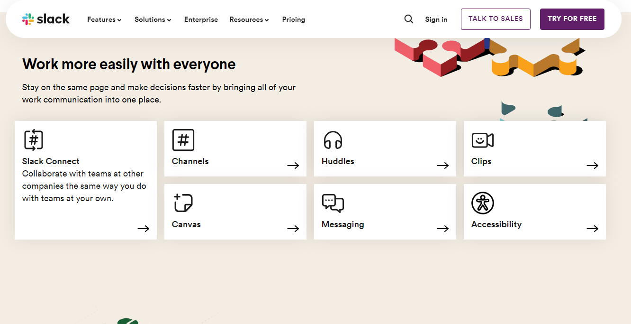Click the Channels hashtag icon

click(183, 140)
